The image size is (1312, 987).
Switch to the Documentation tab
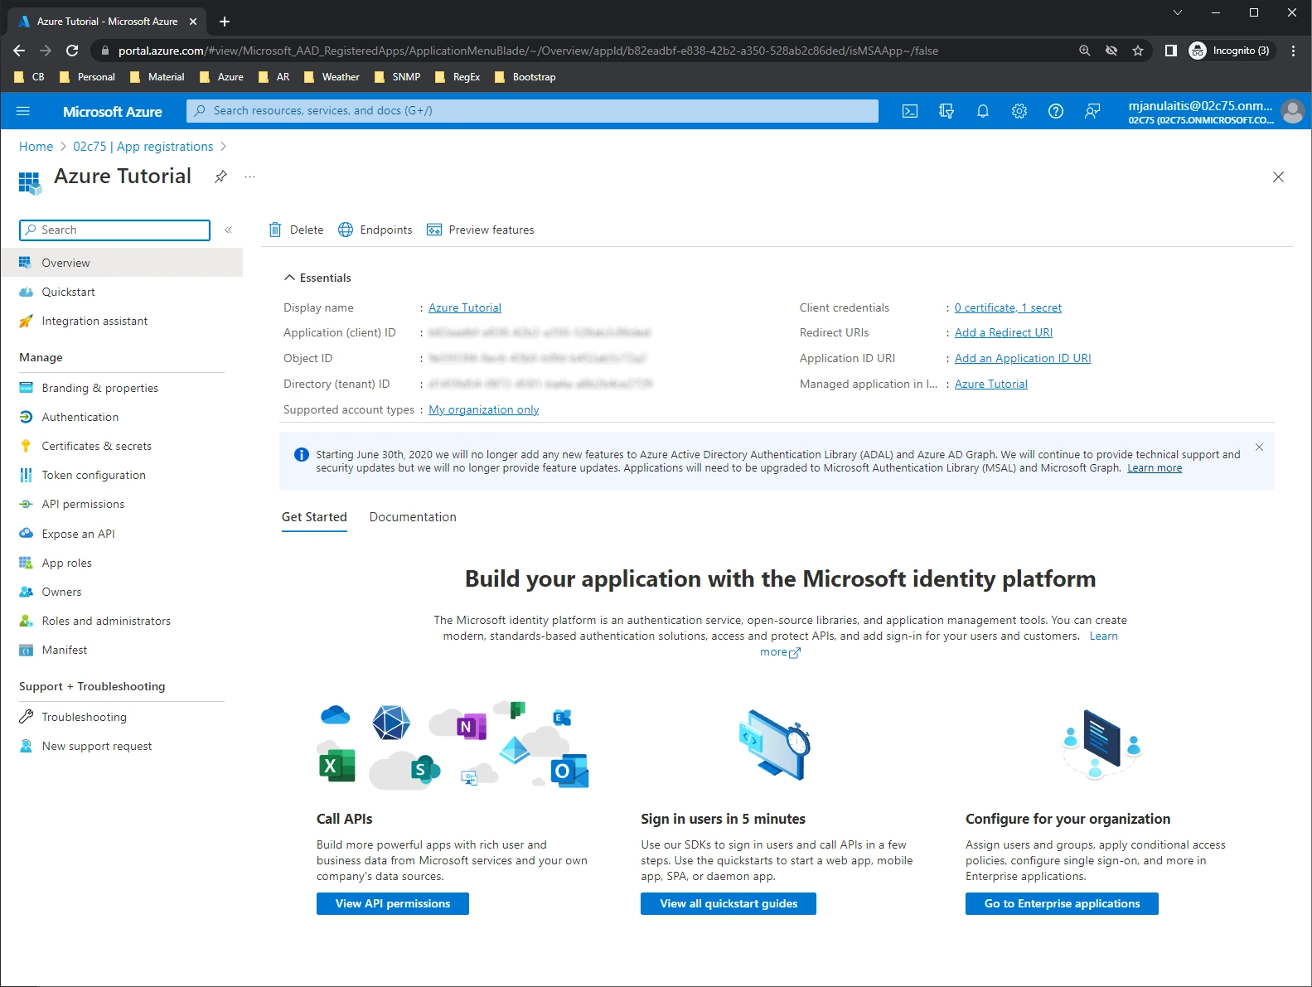[413, 517]
